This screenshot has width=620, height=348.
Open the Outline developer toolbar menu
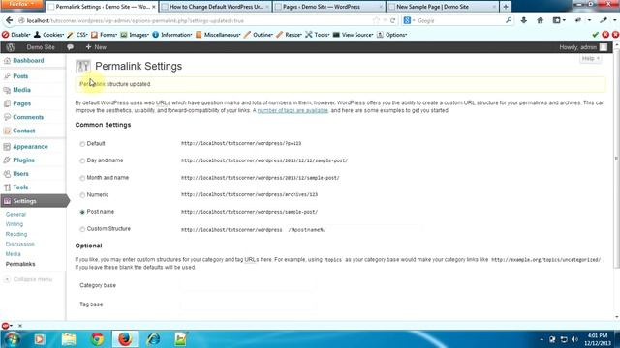259,35
